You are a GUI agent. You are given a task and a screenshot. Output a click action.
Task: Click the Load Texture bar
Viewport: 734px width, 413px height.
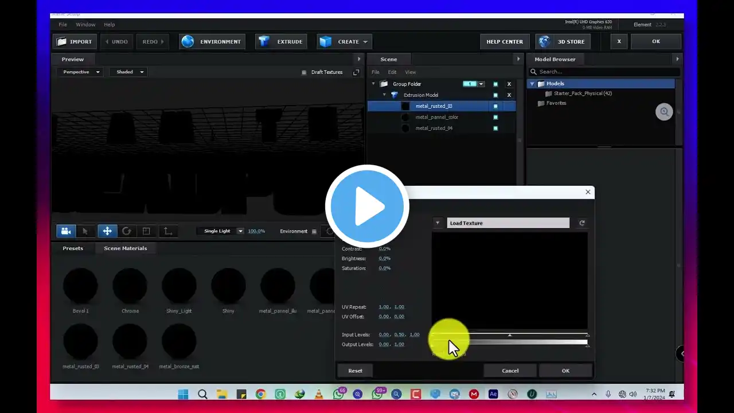coord(508,223)
